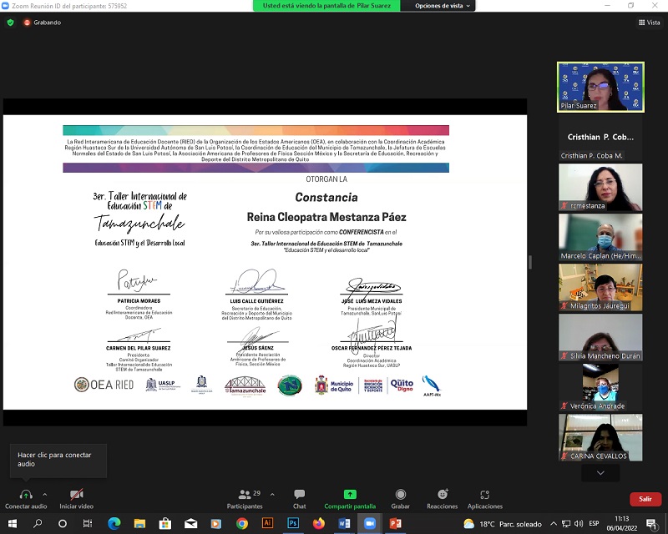Leave the meeting with Salir
668x534 pixels.
(x=645, y=499)
